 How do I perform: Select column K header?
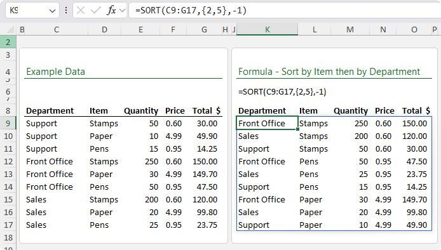click(x=267, y=29)
